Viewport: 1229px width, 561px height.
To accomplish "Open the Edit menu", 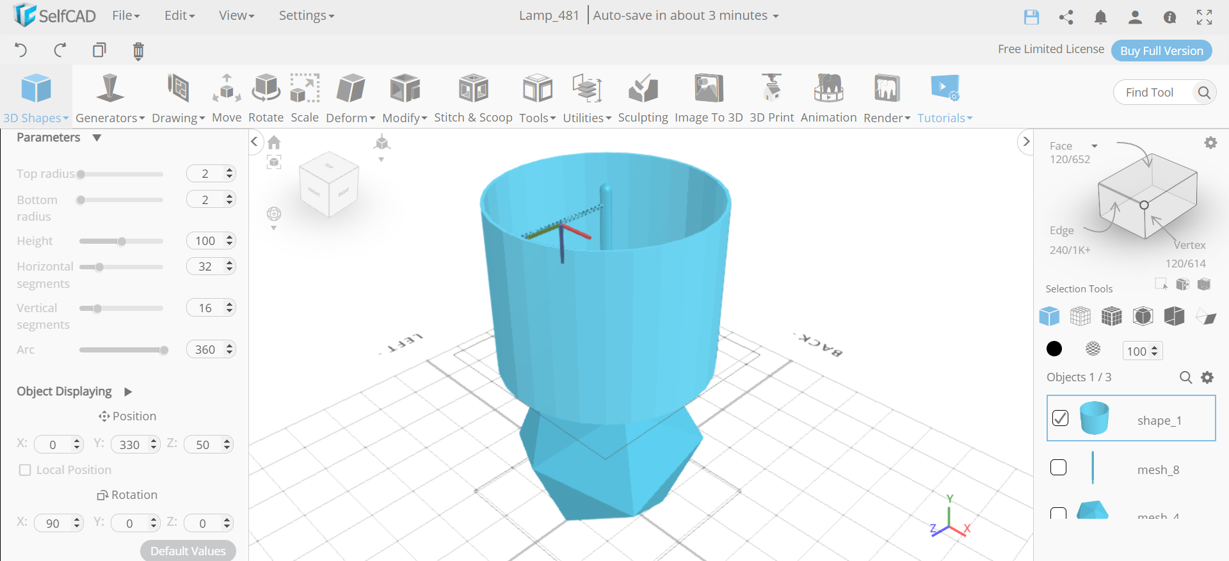I will click(x=179, y=15).
